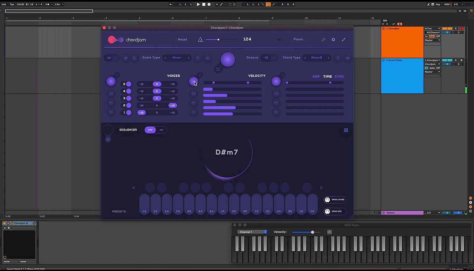Open PRESETS in Chordjam
The height and width of the screenshot is (271, 474).
tap(119, 212)
